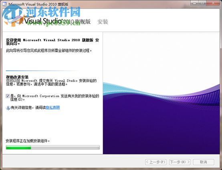Image resolution: width=222 pixels, height=170 pixels.
Task: Click the heading 帮助改进安装
Action: pos(17,77)
